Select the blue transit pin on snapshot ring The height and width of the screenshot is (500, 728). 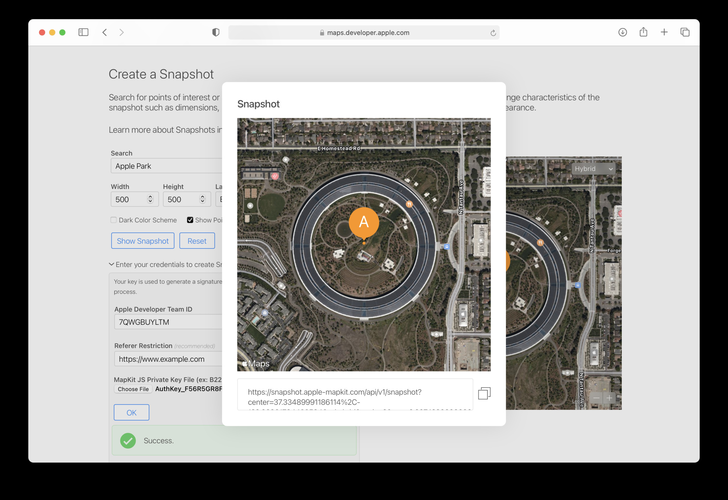(x=447, y=247)
